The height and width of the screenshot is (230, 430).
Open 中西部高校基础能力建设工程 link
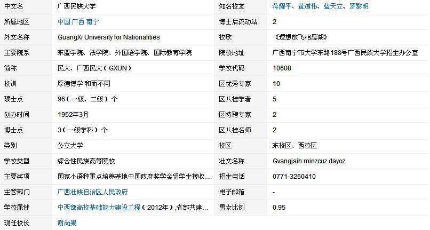99,208
